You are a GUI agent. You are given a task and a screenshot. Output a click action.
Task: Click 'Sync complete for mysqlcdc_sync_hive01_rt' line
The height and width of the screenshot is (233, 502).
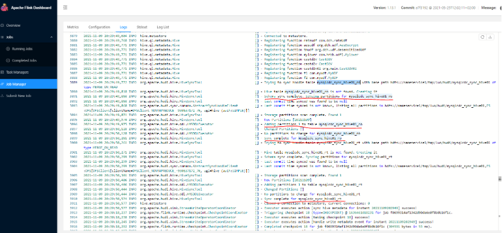click(x=303, y=199)
